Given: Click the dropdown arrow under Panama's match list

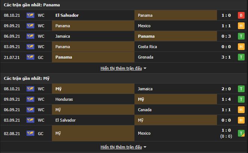Looking at the screenshot, I should coord(145,69).
